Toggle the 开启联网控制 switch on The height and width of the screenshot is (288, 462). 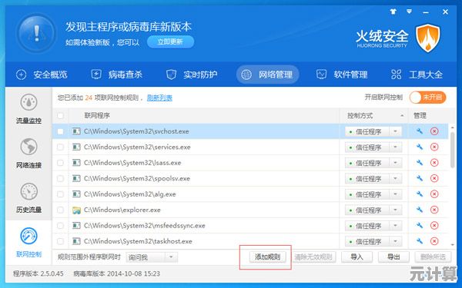coord(428,98)
